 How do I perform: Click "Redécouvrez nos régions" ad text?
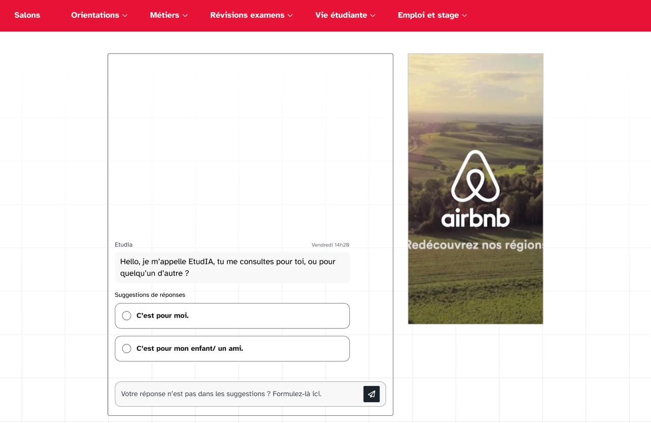pos(476,245)
